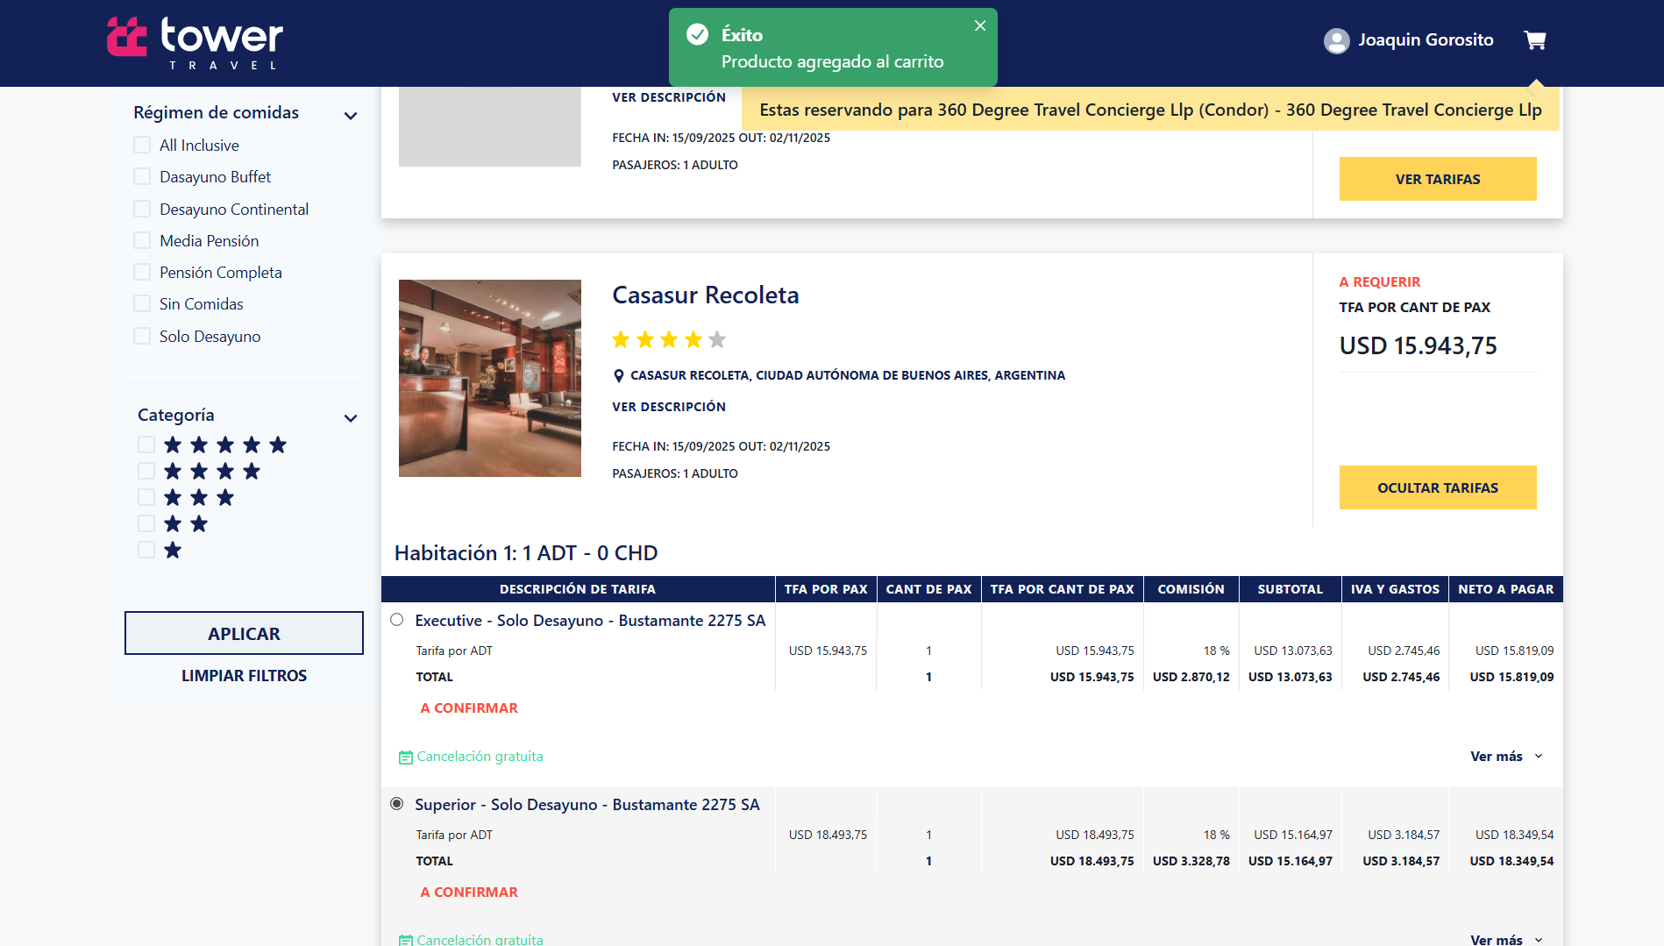Enable the Media Pensión checkbox
The width and height of the screenshot is (1664, 946).
click(142, 241)
